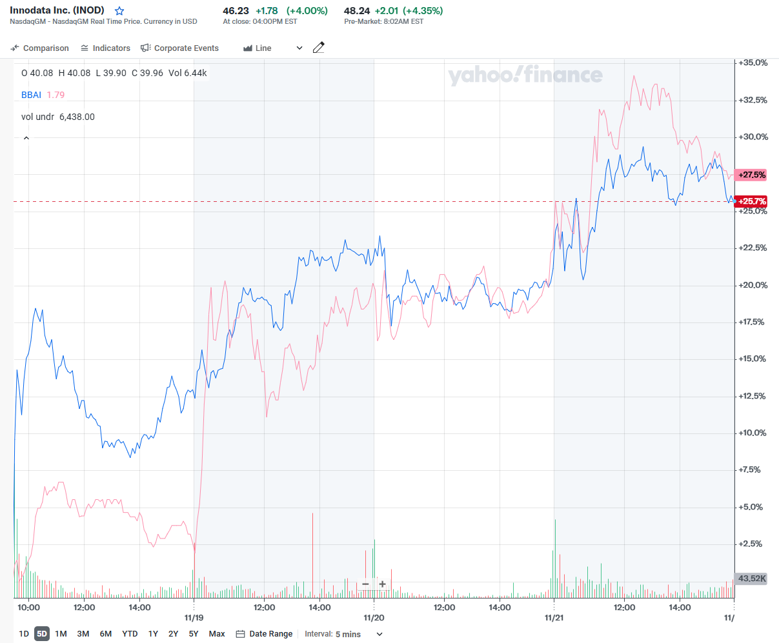779x643 pixels.
Task: Collapse the indicator legend with chevron
Action: (26, 138)
